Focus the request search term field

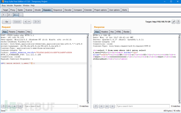click(51, 106)
